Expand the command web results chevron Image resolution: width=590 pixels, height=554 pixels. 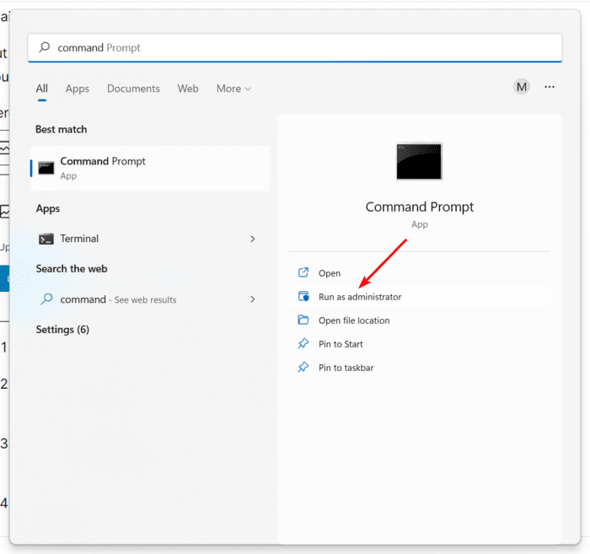click(x=253, y=299)
